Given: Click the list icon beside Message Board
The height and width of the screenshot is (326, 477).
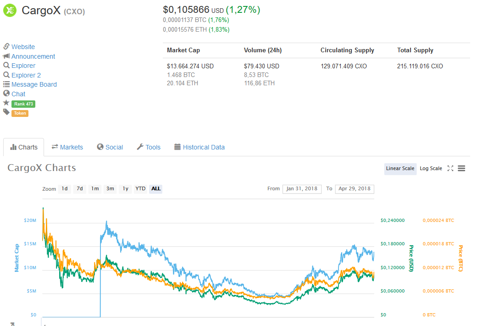Looking at the screenshot, I should click(6, 84).
